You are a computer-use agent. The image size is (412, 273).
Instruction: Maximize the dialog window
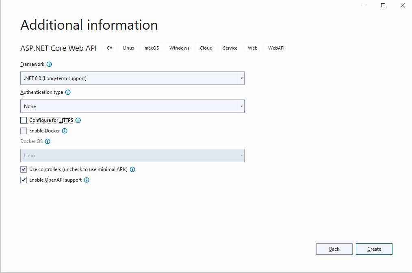point(383,5)
